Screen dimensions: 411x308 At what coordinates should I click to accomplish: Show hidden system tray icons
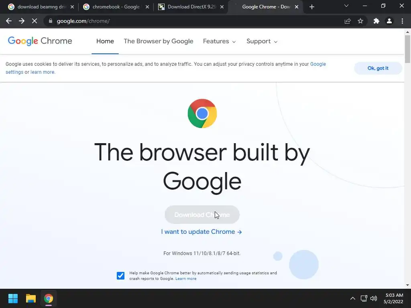click(x=353, y=298)
